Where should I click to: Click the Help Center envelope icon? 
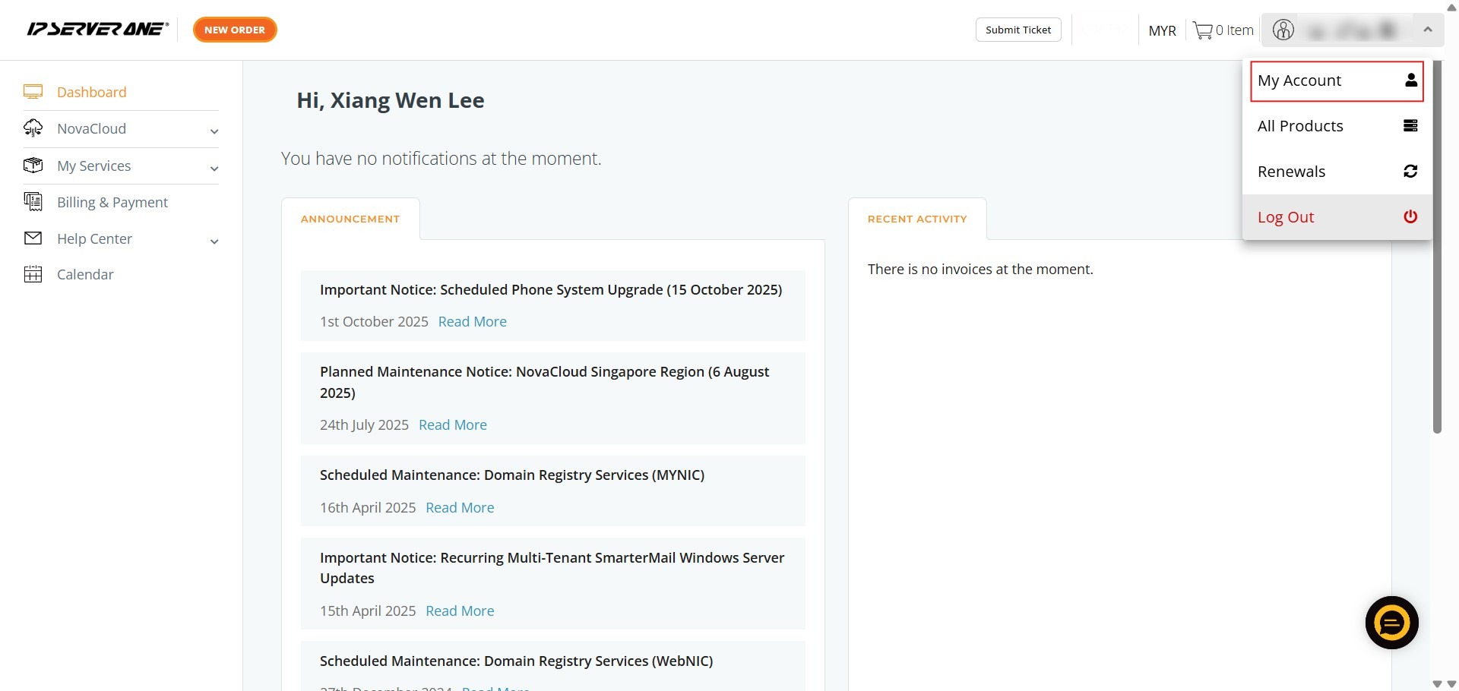click(33, 238)
